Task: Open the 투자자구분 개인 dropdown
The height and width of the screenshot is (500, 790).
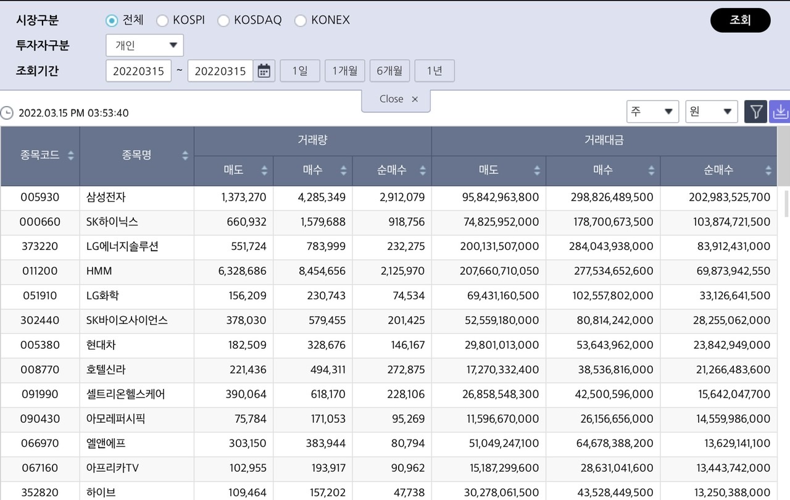Action: (x=145, y=45)
